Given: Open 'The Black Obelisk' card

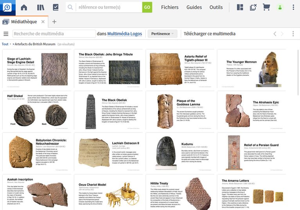Looking at the screenshot, I should pos(108,110).
